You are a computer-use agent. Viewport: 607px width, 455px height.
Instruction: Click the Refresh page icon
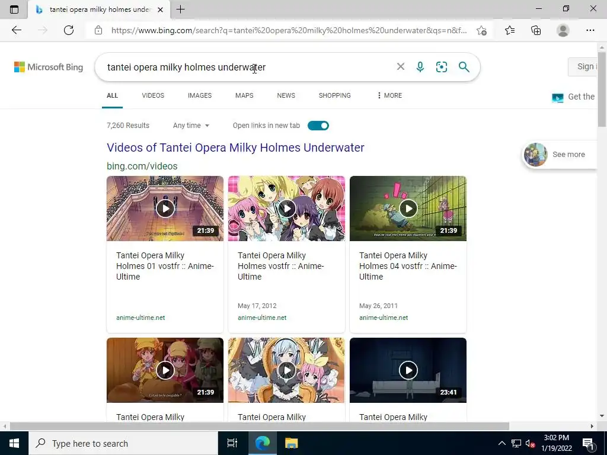[69, 30]
